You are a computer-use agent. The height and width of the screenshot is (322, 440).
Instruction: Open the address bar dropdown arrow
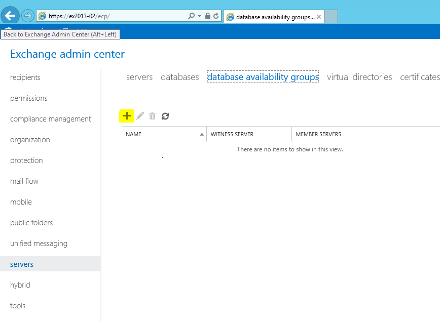click(x=200, y=16)
